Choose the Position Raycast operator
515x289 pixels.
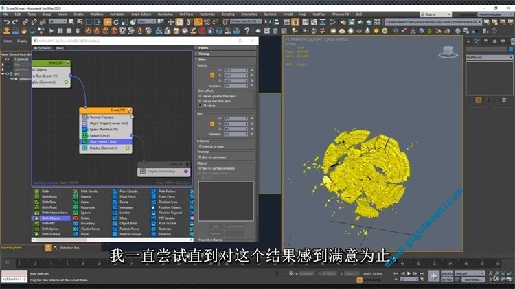click(168, 213)
